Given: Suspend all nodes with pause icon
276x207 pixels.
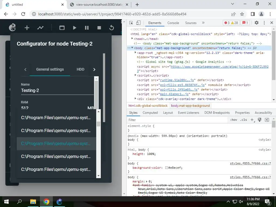Looking at the screenshot, I should pos(87,28).
